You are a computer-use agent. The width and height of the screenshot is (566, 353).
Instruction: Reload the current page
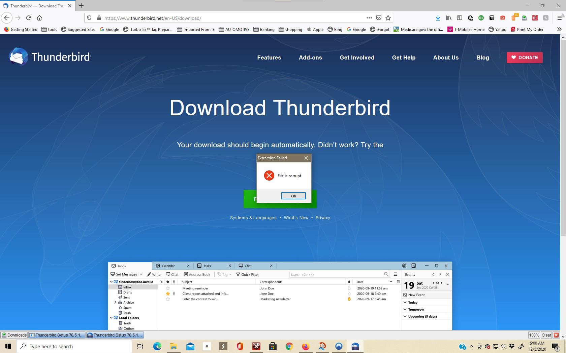tap(29, 18)
